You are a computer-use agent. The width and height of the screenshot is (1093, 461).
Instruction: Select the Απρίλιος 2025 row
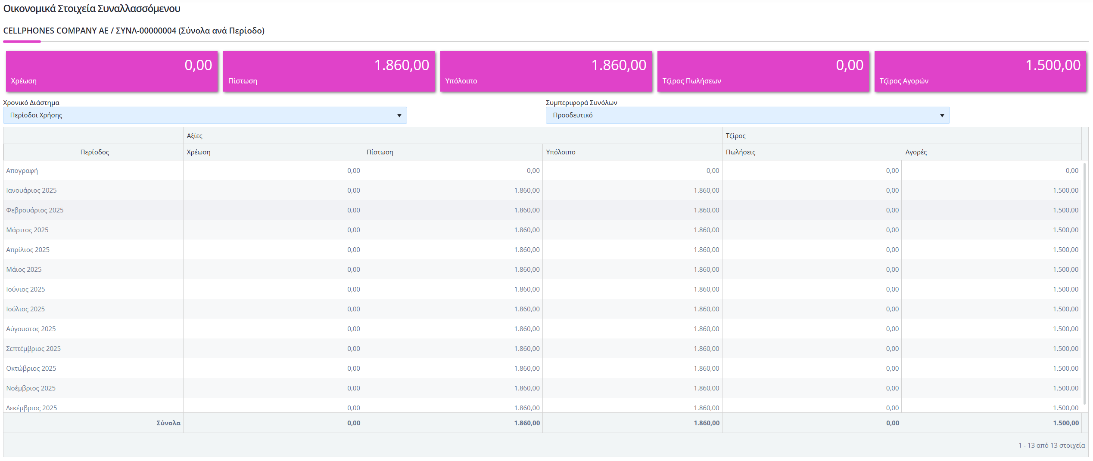point(542,250)
